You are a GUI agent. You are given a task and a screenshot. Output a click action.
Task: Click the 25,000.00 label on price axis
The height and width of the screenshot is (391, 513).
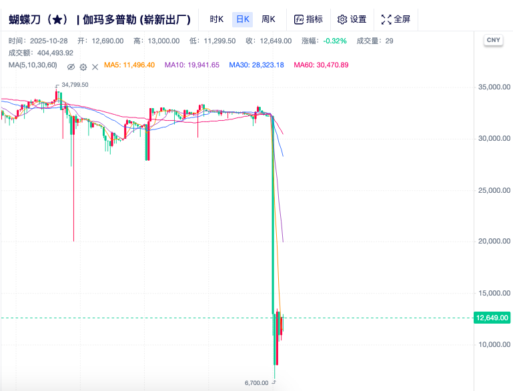point(493,190)
